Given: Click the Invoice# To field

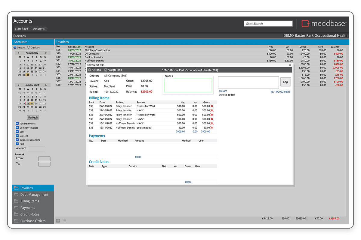Looking at the screenshot, I should pyautogui.click(x=44, y=164).
